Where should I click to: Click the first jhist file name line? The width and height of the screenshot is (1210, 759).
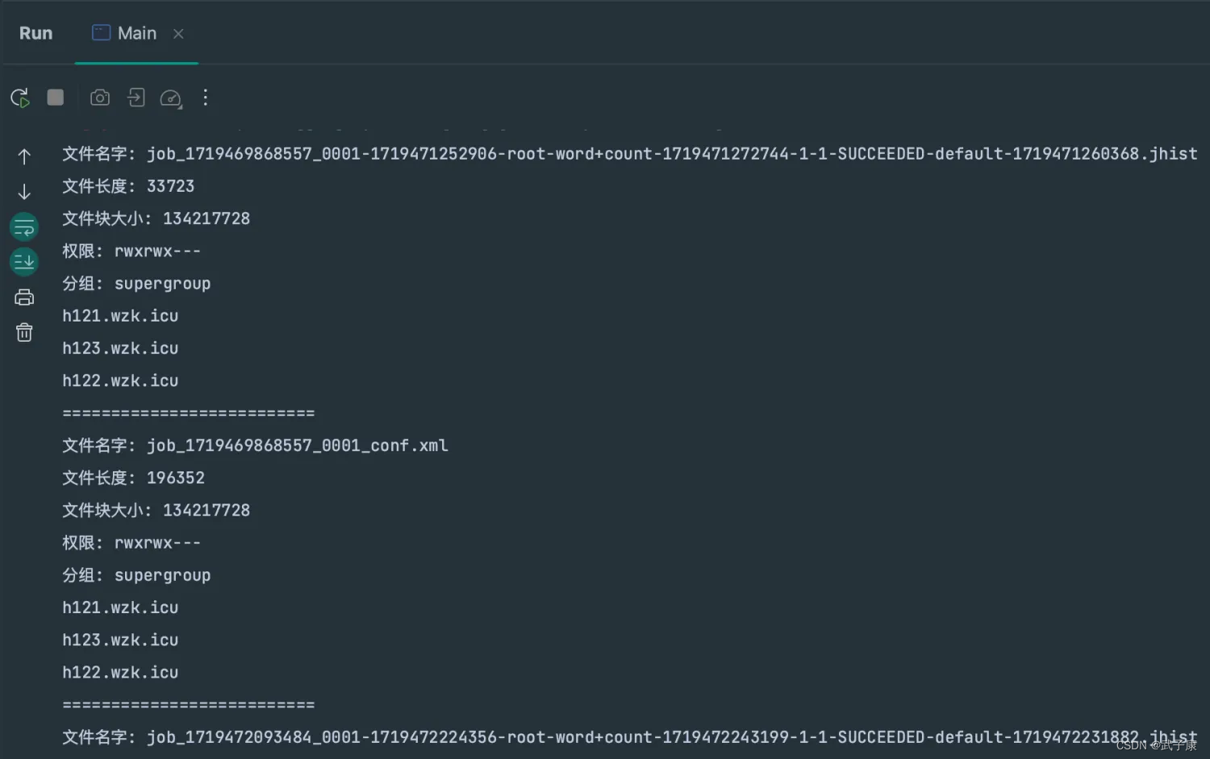coord(630,154)
